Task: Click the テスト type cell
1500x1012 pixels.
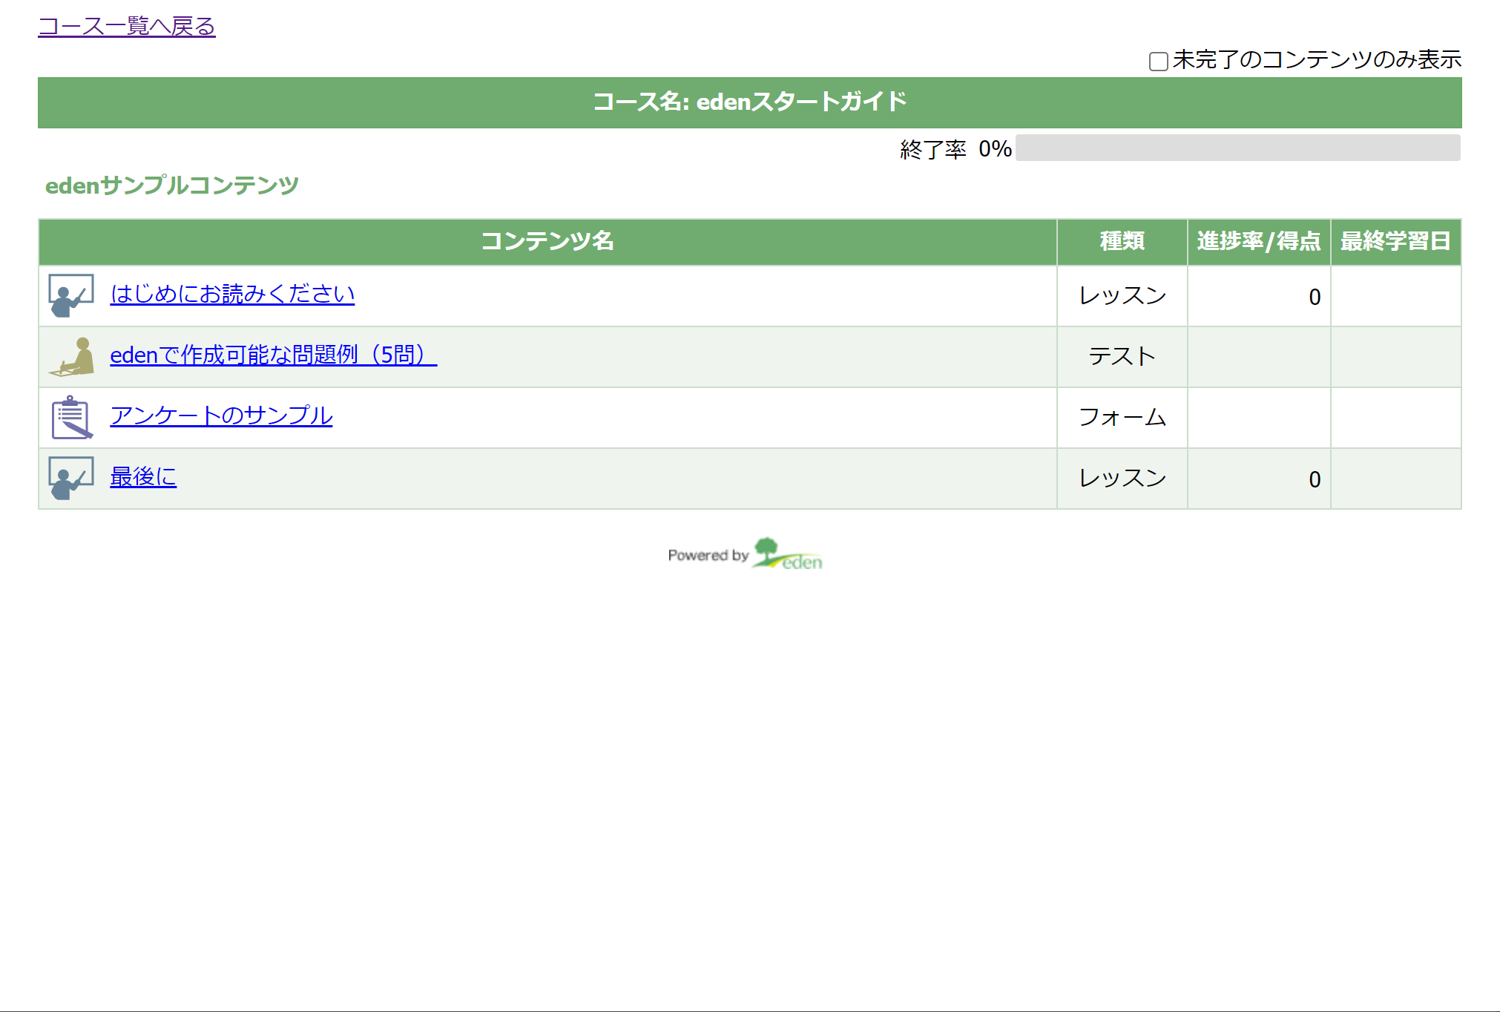Action: pyautogui.click(x=1122, y=357)
